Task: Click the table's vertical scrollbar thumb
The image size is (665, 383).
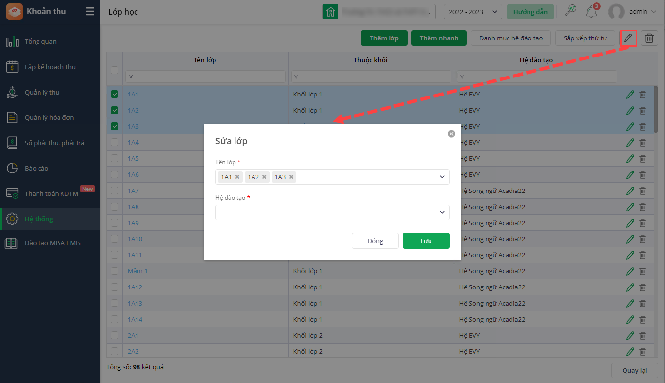Action: tap(656, 109)
